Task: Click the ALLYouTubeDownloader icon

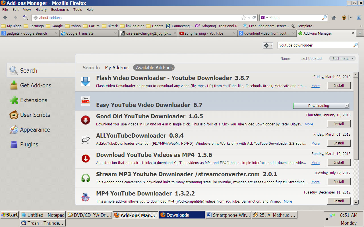Action: click(85, 139)
